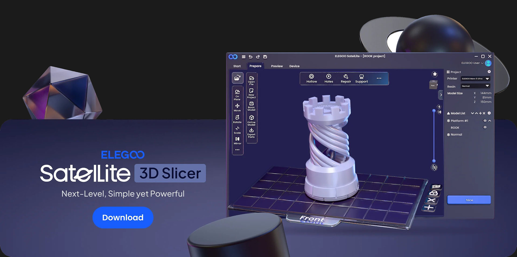The height and width of the screenshot is (257, 517).
Task: Select the Repair tool
Action: (346, 78)
